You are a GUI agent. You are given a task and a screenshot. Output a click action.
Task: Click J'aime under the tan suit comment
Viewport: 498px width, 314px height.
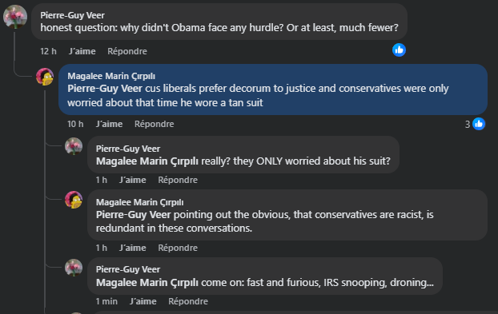tap(109, 124)
